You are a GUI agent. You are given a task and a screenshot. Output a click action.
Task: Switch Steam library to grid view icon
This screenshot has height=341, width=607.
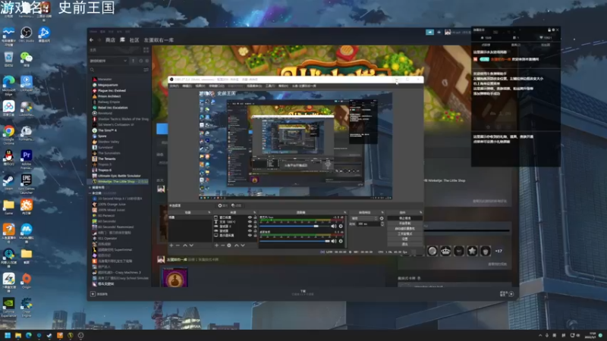[146, 50]
